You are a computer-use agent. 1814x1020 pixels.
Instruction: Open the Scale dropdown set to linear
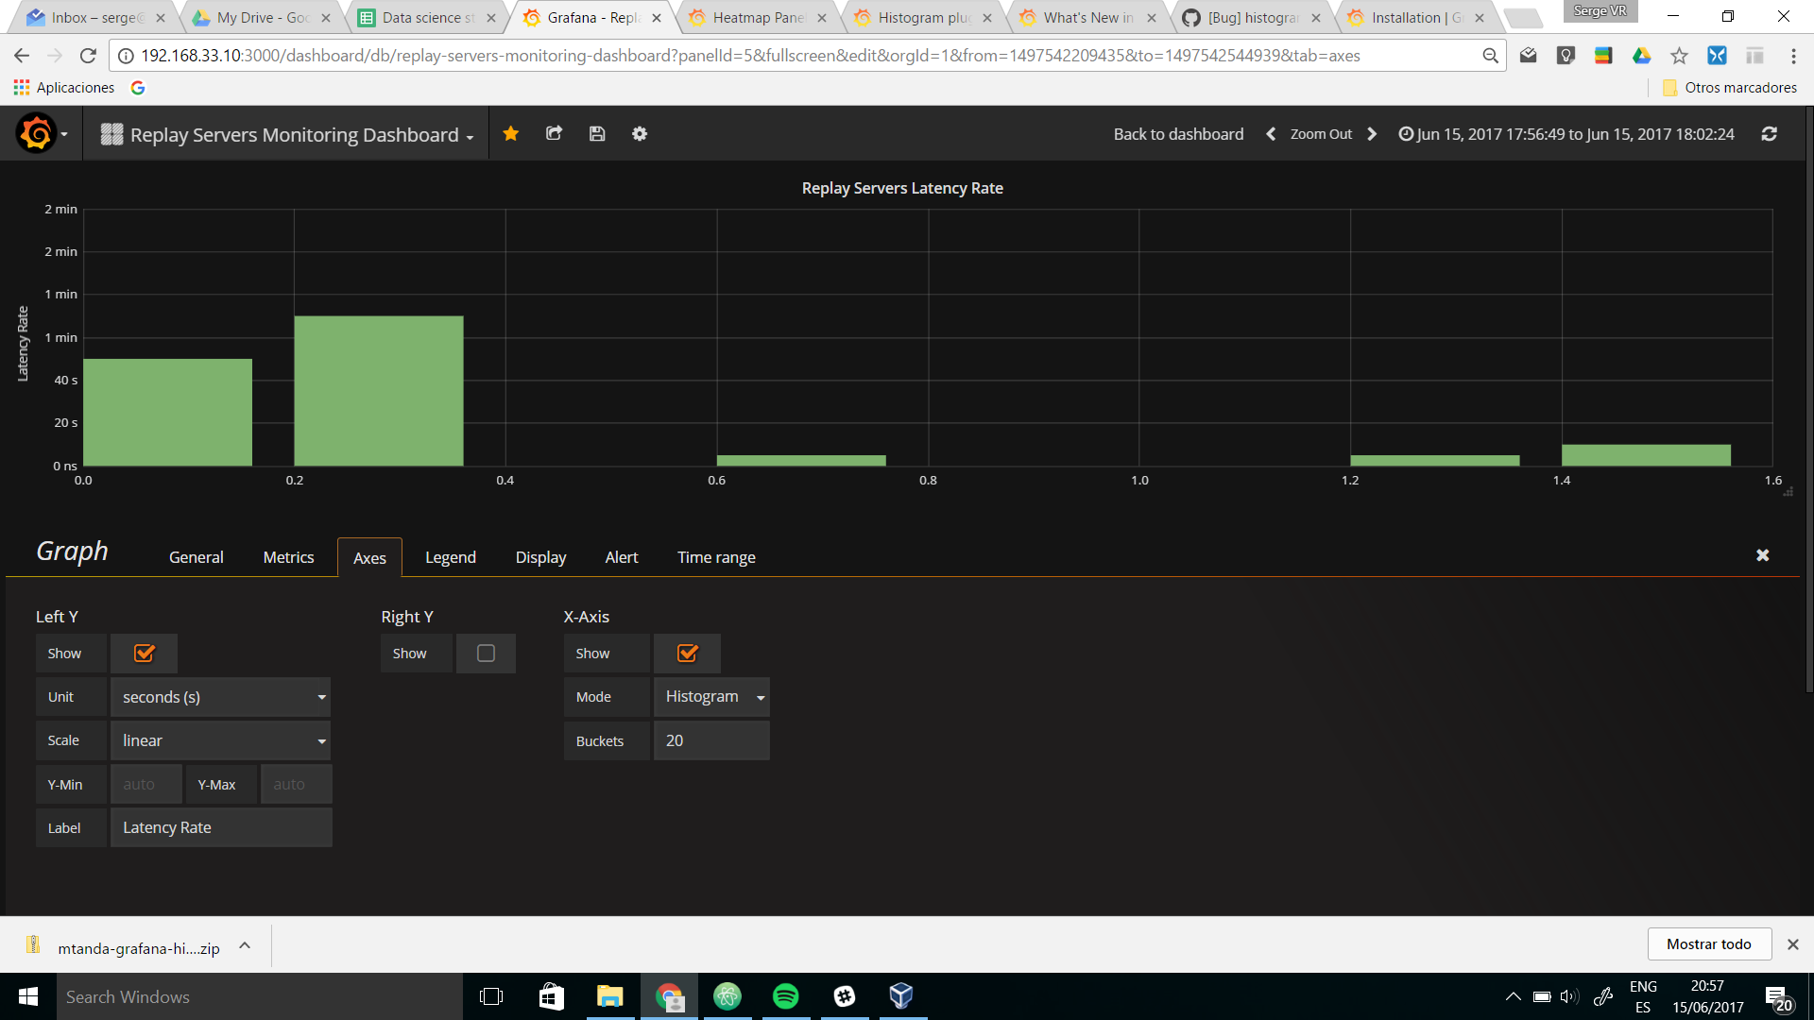point(221,740)
